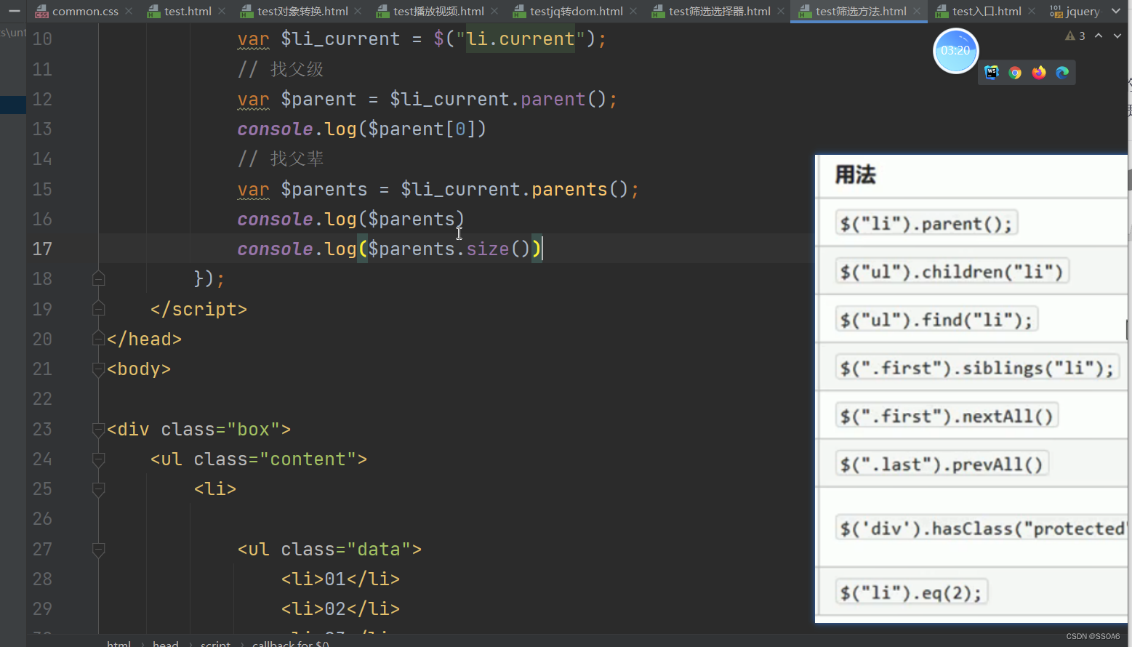Switch to testjq转dom.html tab
Viewport: 1132px width, 647px height.
[x=577, y=11]
